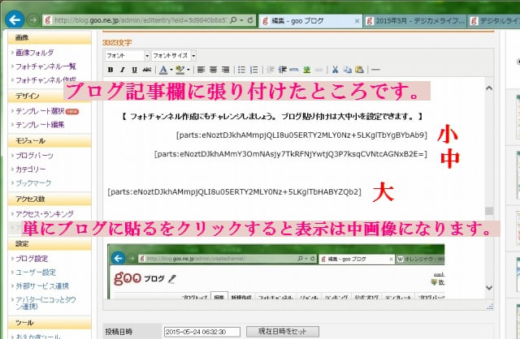Open the フォントサイズ font size dropdown
Viewport: 520px width, 339px height.
(x=174, y=56)
